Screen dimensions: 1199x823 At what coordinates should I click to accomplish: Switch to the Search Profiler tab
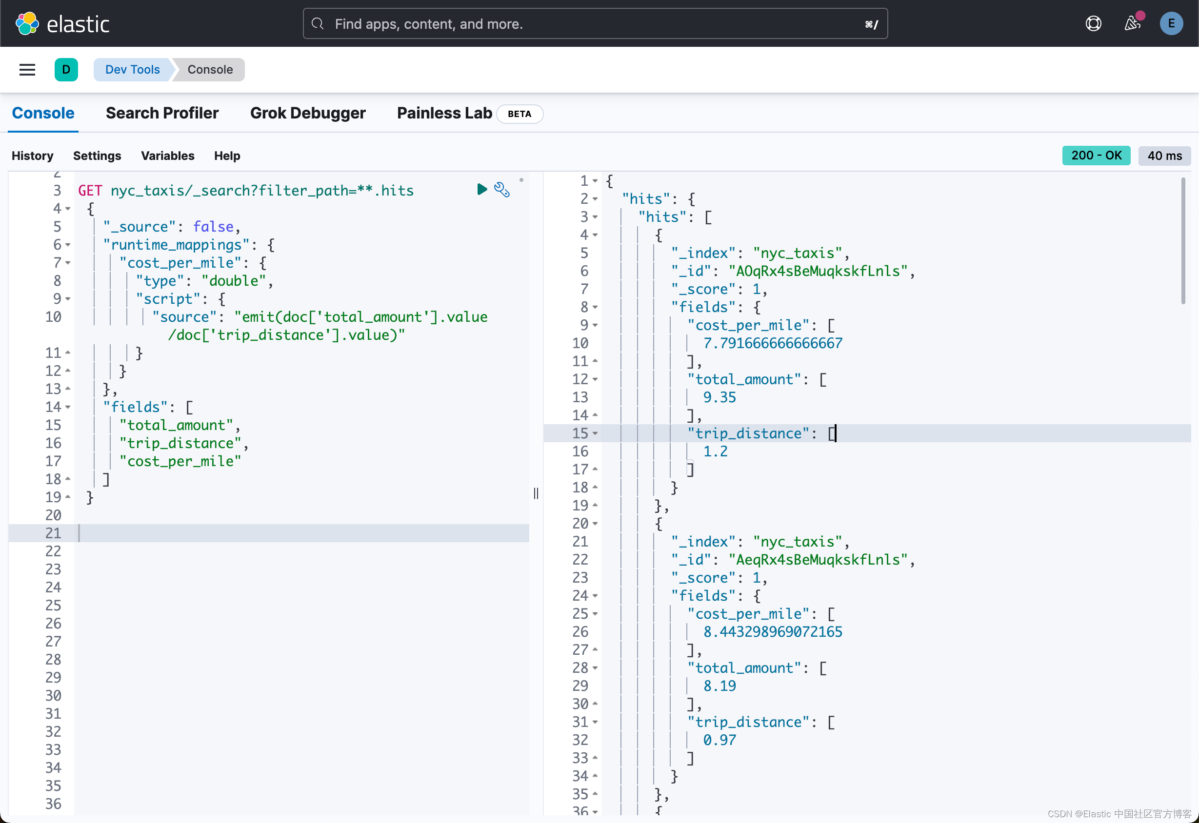coord(162,113)
